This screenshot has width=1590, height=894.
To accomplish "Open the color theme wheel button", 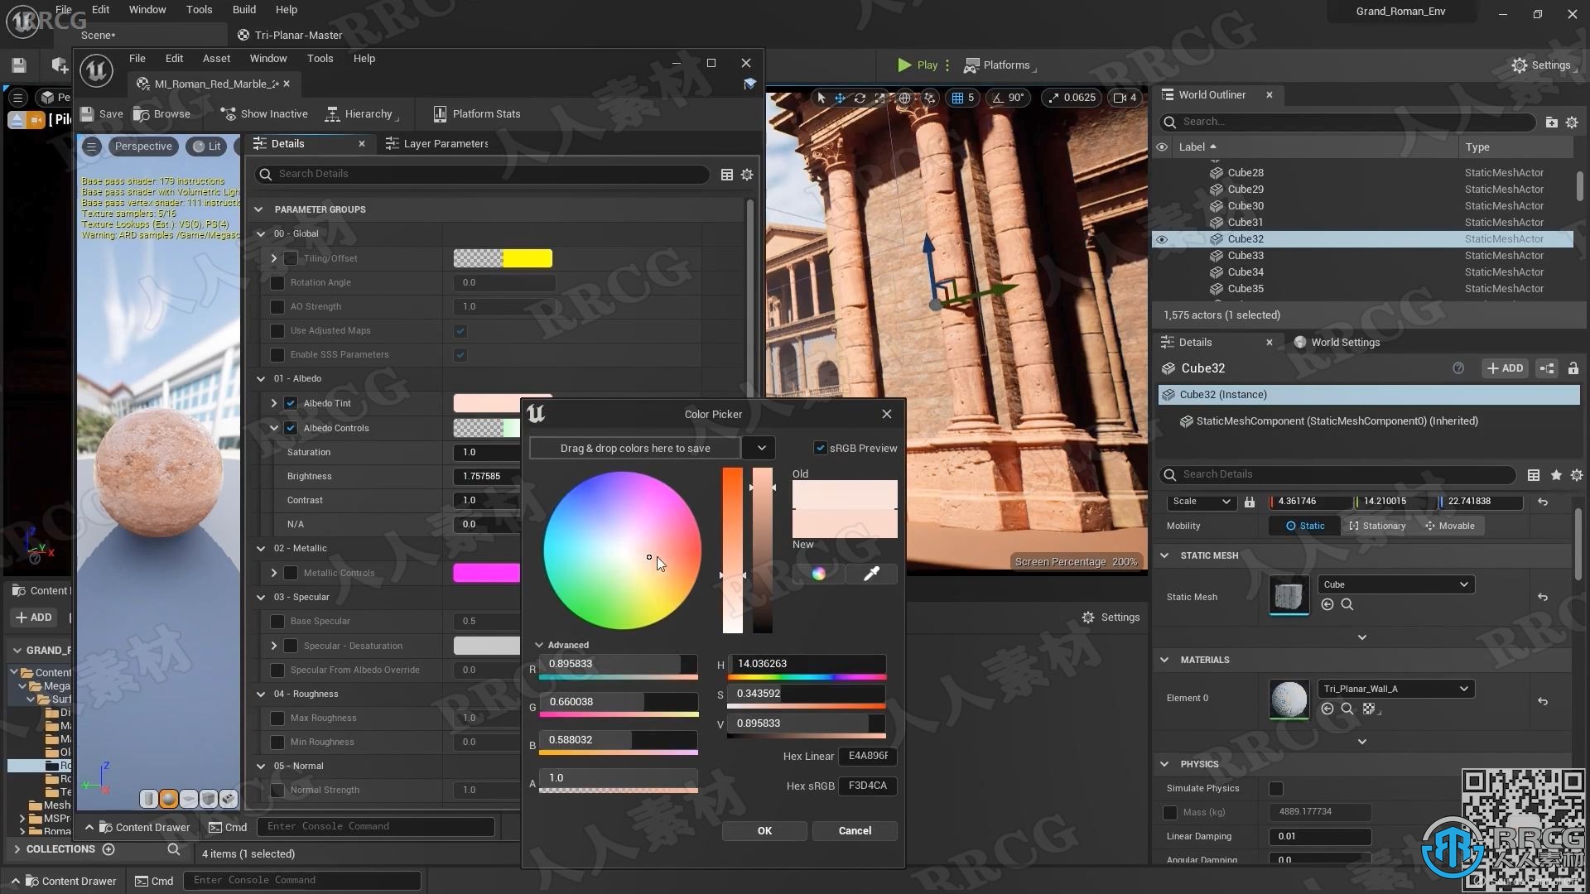I will pyautogui.click(x=818, y=574).
